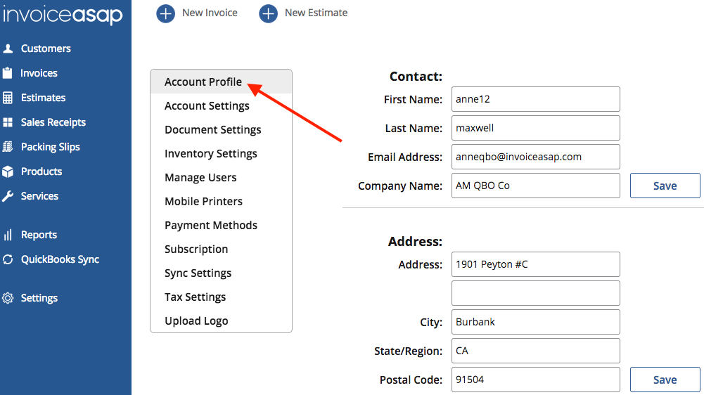Click the plus icon for New Invoice
704x395 pixels.
(165, 13)
